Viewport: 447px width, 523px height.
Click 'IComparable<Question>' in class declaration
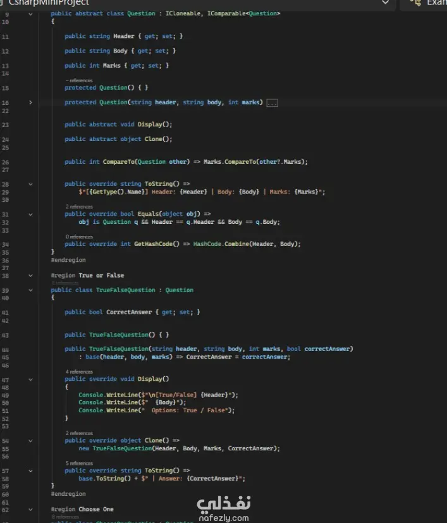244,14
